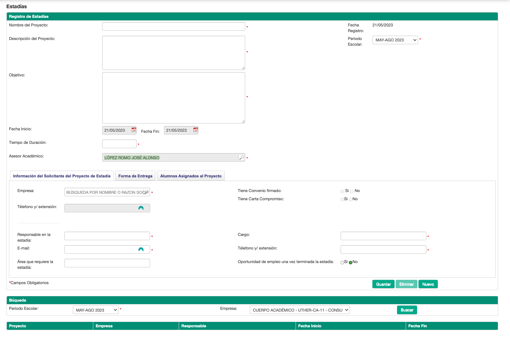
Task: Click the Nombre del Proyecto input field
Action: click(173, 26)
